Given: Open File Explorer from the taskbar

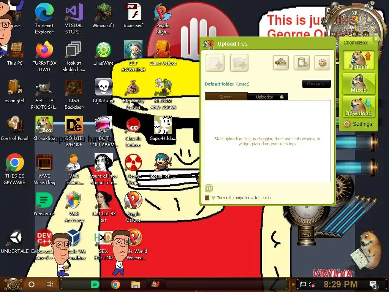Looking at the screenshot, I should click(x=136, y=284).
